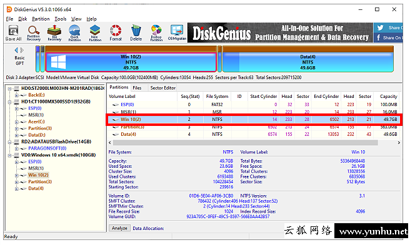Expand the PARAGONSOFT(0) tree node
The image size is (410, 245).
click(x=16, y=148)
